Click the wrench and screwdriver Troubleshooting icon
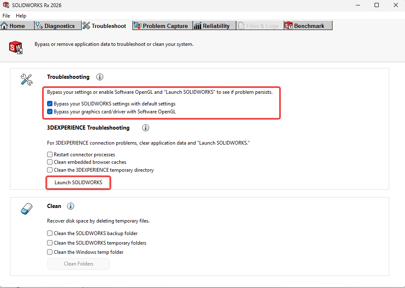This screenshot has height=288, width=405. coord(26,80)
